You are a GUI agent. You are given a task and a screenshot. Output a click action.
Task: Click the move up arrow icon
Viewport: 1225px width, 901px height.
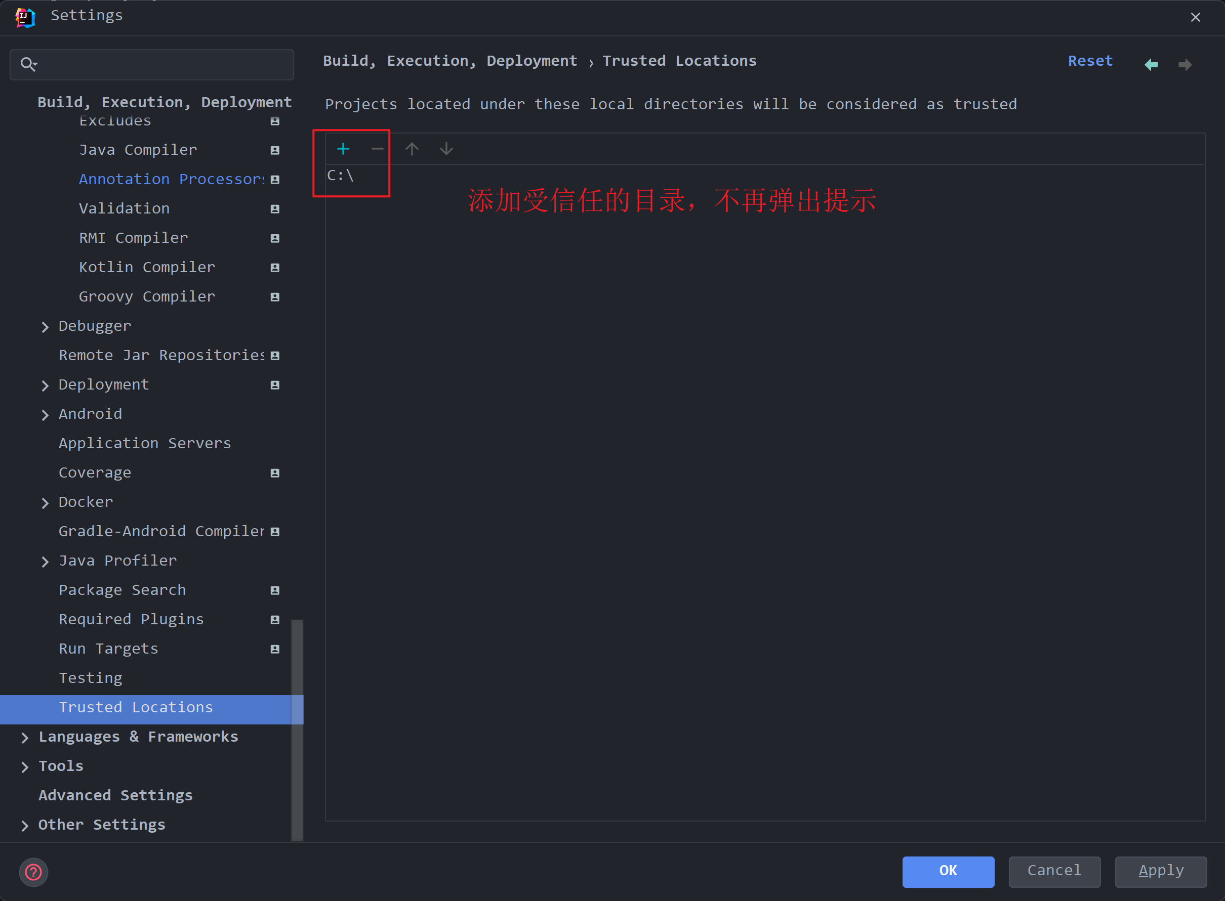pyautogui.click(x=412, y=149)
